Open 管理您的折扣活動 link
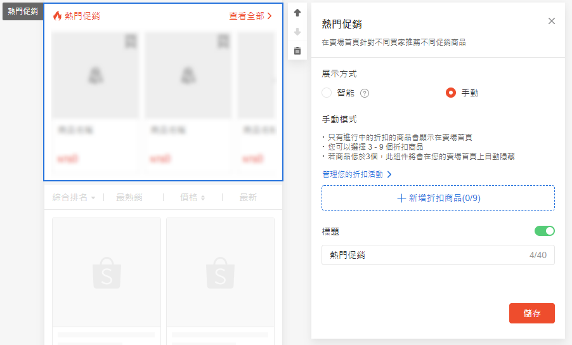 pos(357,174)
